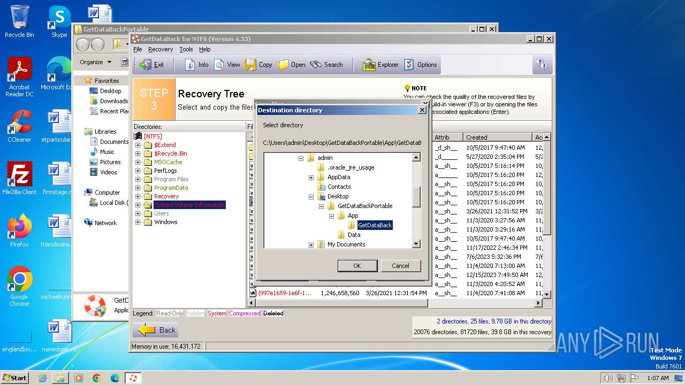Open the Options toolbar tool
Screen dimensions: 685x385
tap(421, 65)
